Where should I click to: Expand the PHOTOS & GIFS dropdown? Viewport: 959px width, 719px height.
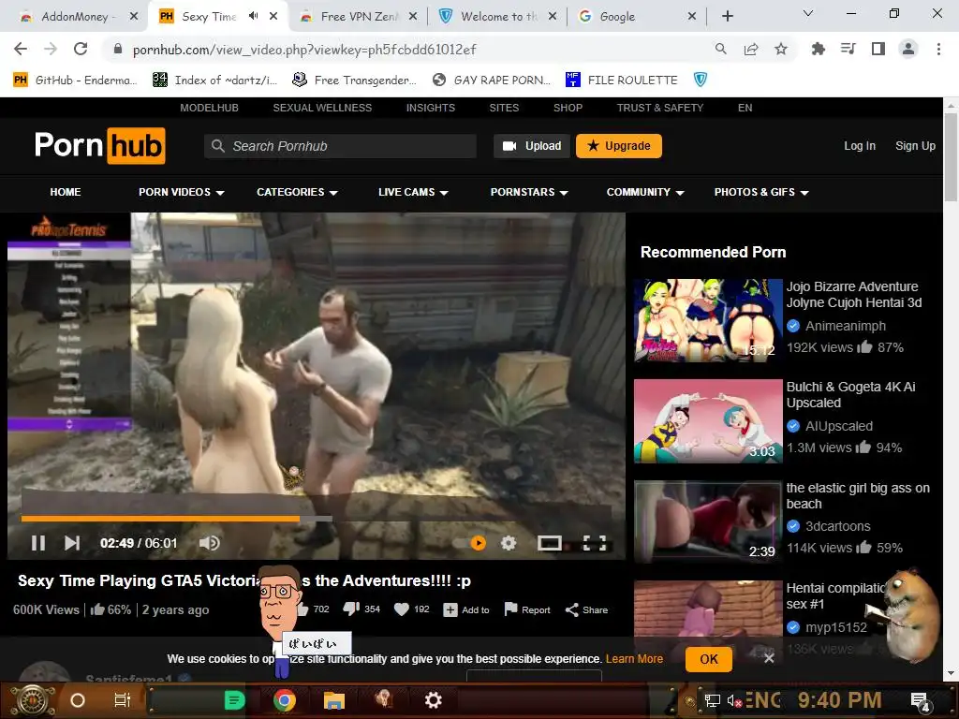(760, 192)
